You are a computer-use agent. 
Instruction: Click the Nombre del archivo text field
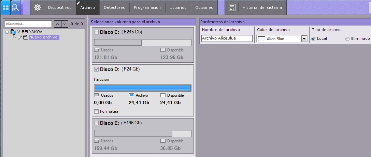click(227, 38)
